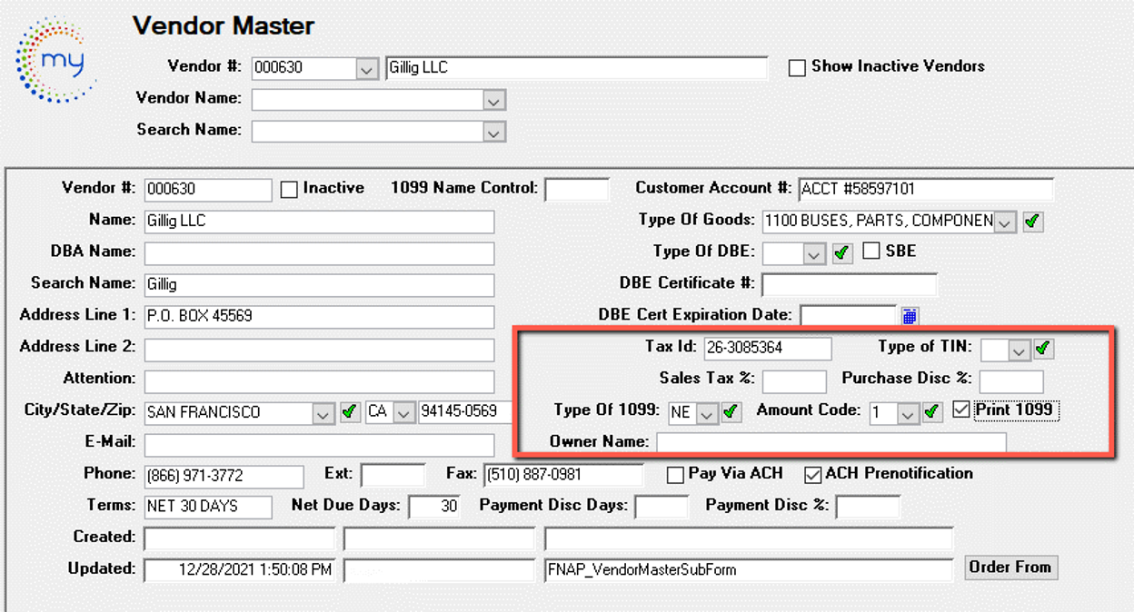Select the E-Mail input field
The image size is (1134, 612).
(x=319, y=444)
